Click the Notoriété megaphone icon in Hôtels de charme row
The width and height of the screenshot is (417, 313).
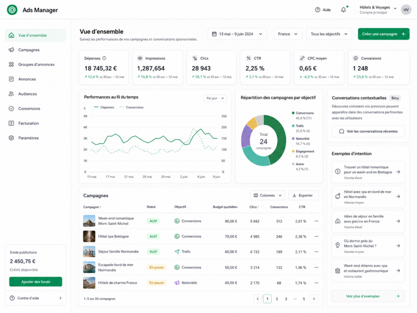(177, 283)
